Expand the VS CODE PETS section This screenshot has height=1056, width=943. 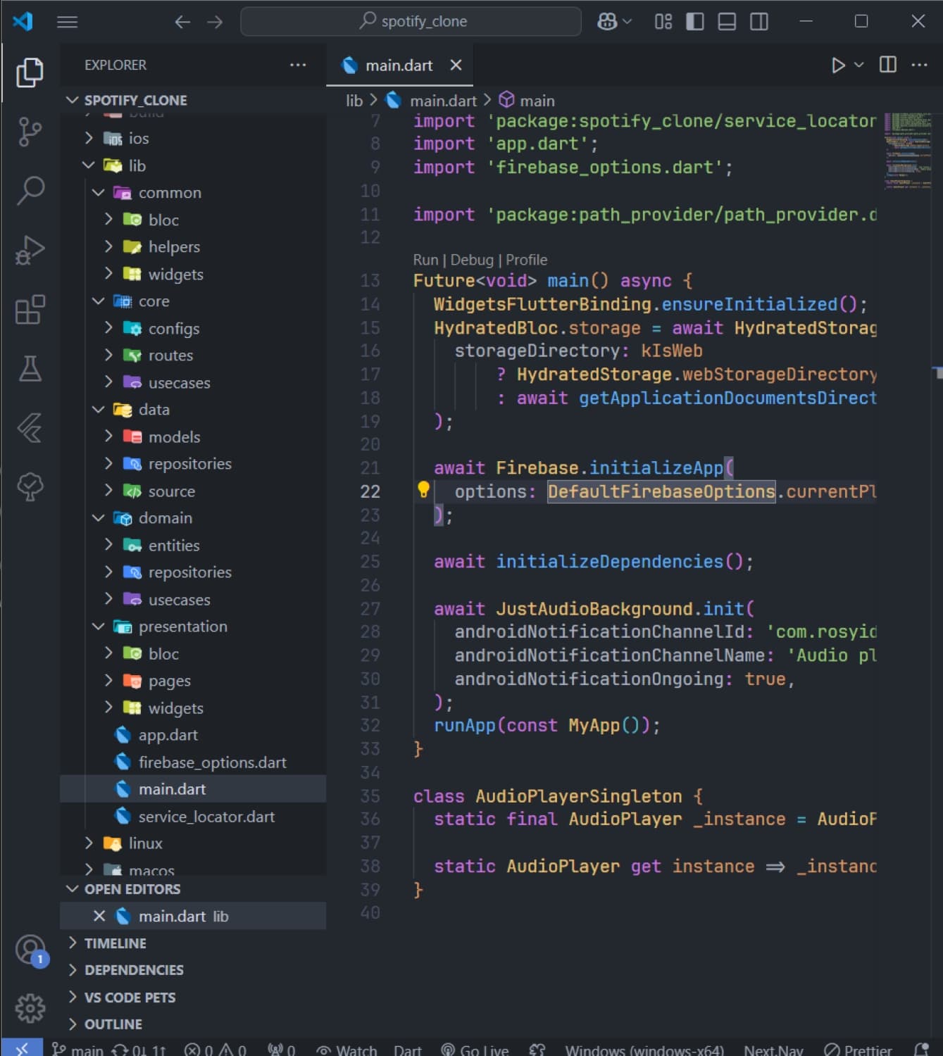[193, 997]
